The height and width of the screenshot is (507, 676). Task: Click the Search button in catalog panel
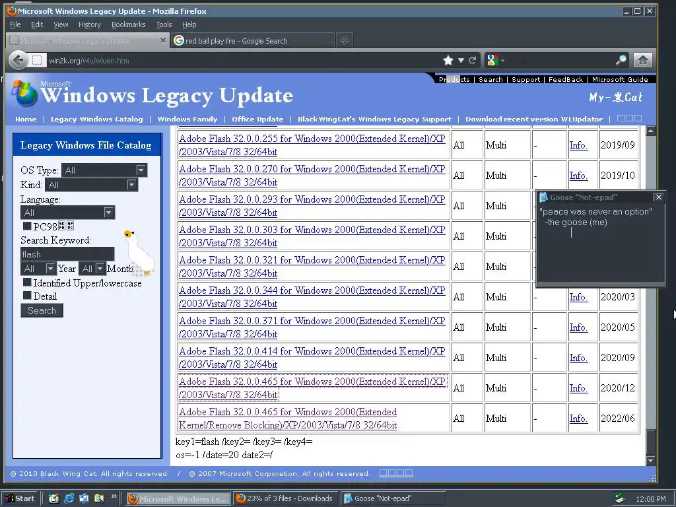[42, 310]
